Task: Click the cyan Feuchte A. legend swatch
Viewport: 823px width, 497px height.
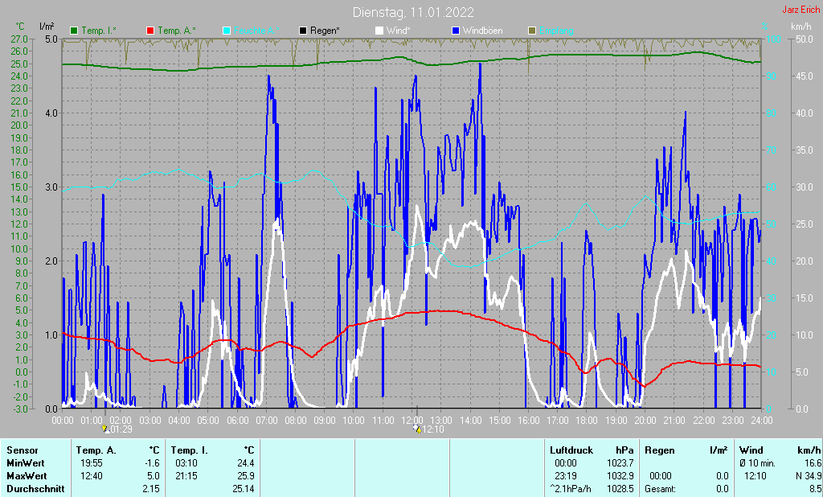Action: coord(227,31)
